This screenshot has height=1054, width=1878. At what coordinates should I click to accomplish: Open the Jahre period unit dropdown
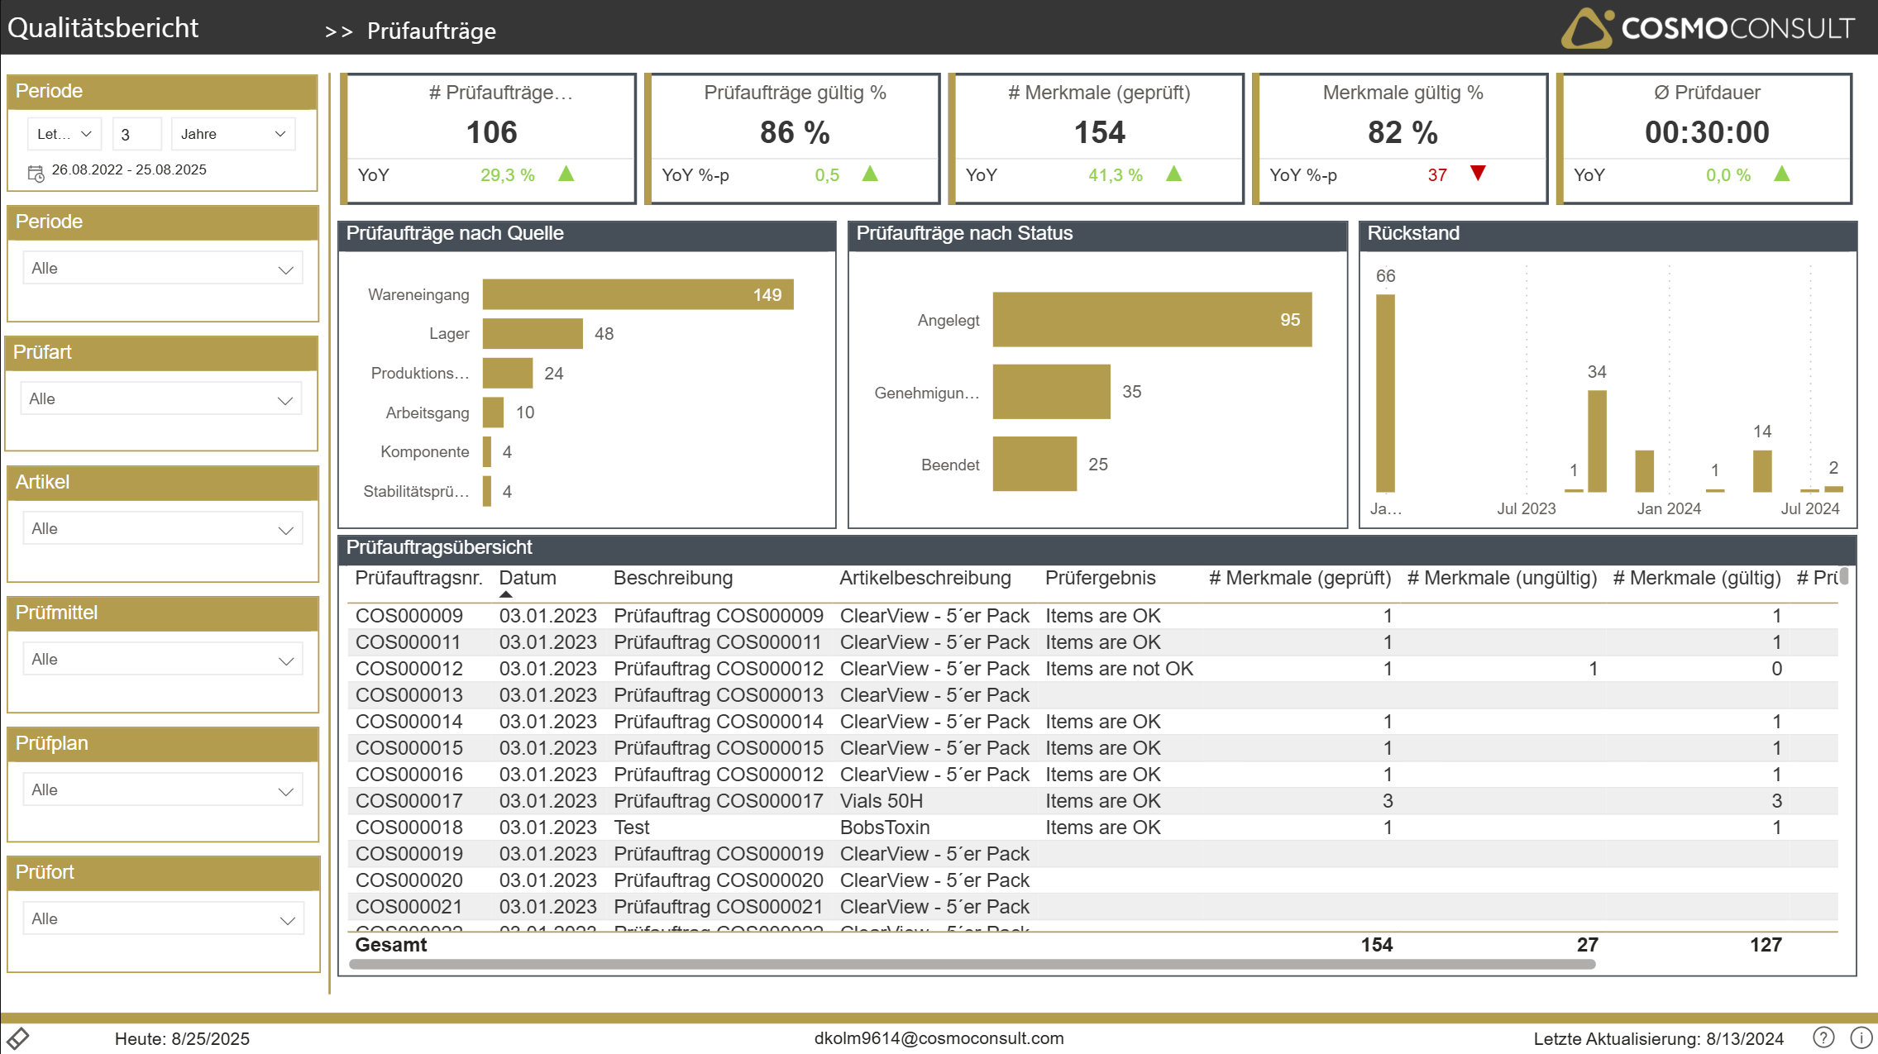(x=233, y=134)
